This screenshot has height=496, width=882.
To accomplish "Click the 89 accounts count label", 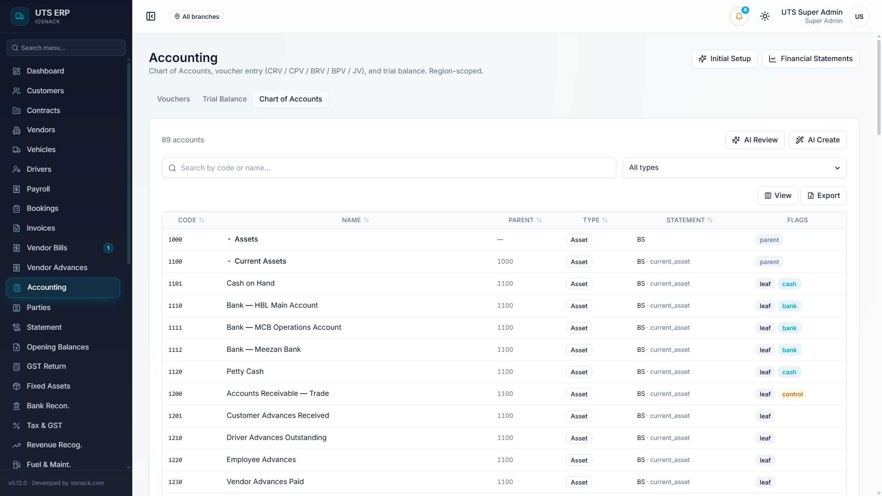I will (183, 140).
